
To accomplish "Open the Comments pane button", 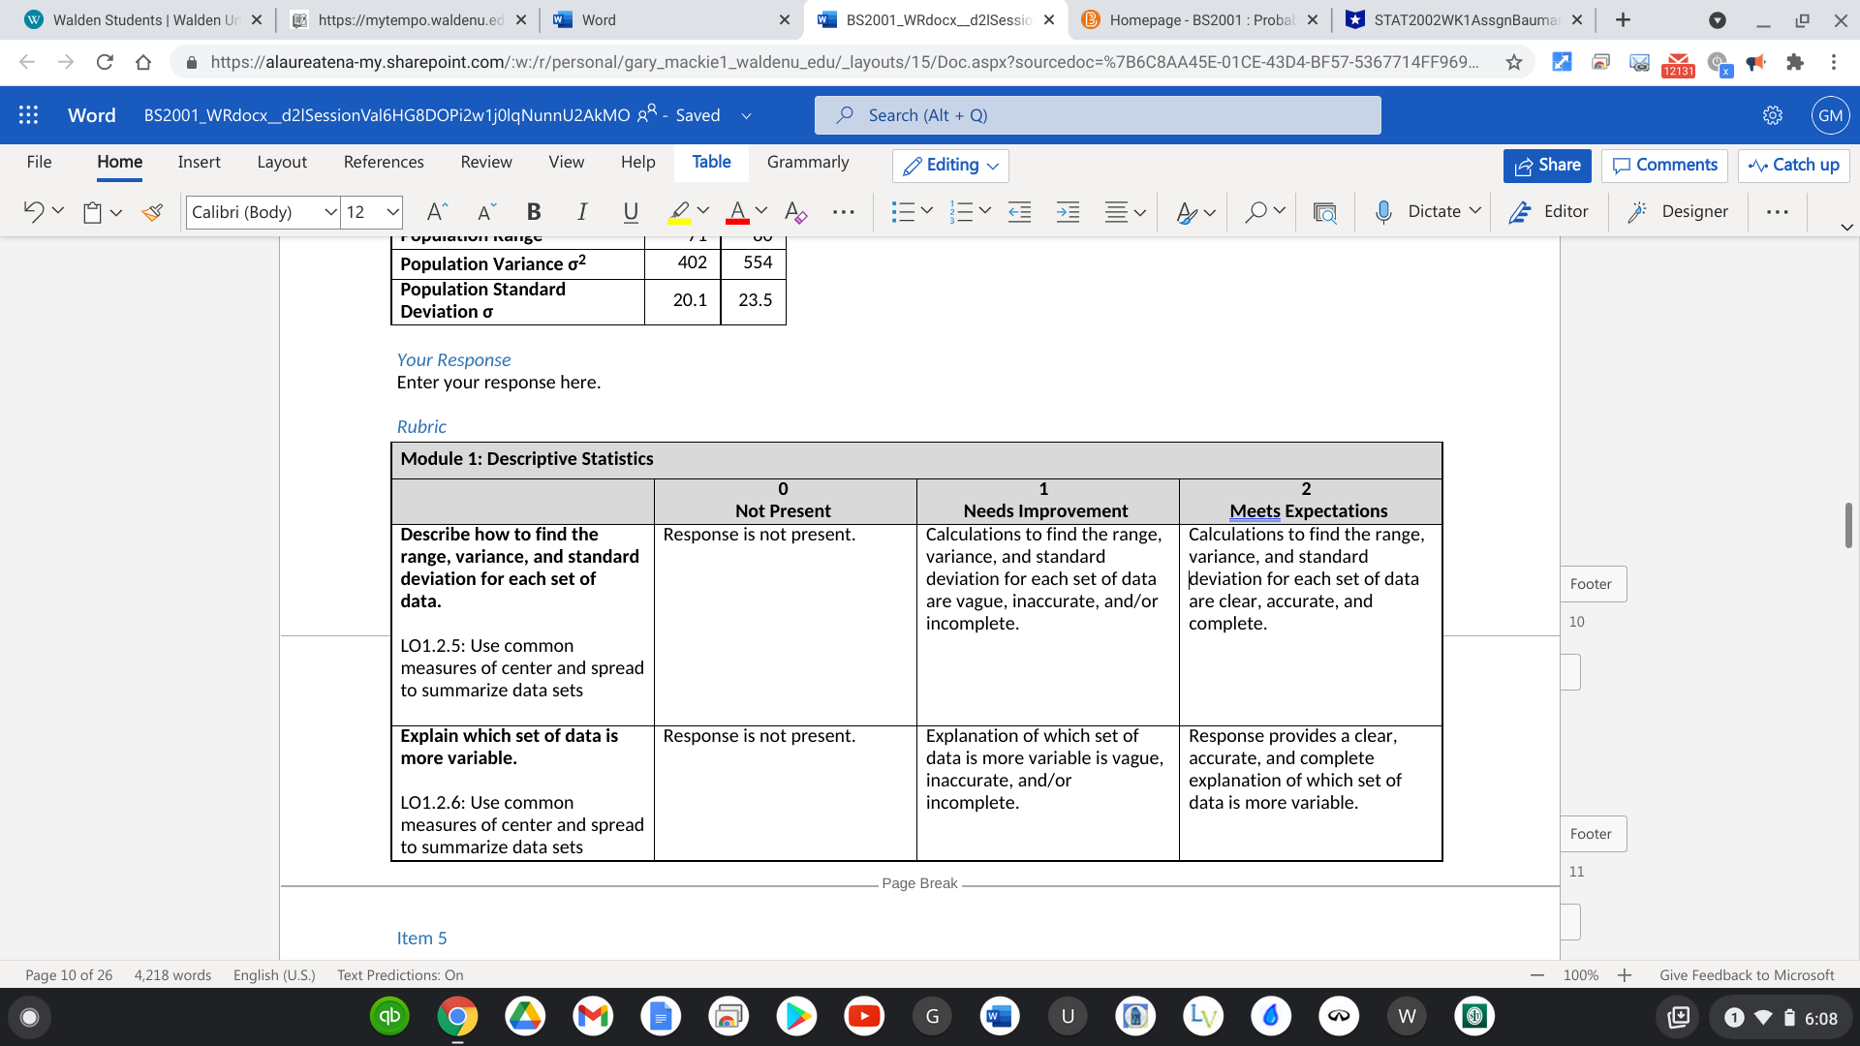I will 1663,166.
